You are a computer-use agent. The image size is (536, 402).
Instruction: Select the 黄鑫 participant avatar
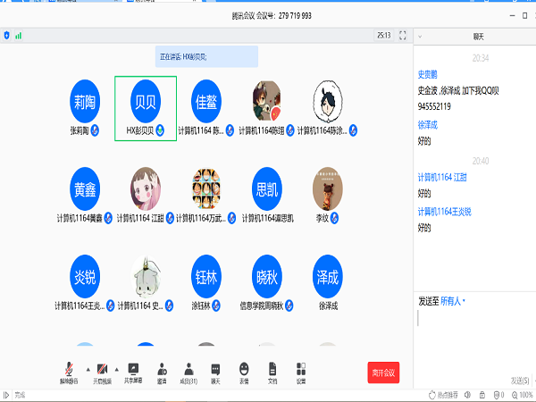(x=85, y=188)
